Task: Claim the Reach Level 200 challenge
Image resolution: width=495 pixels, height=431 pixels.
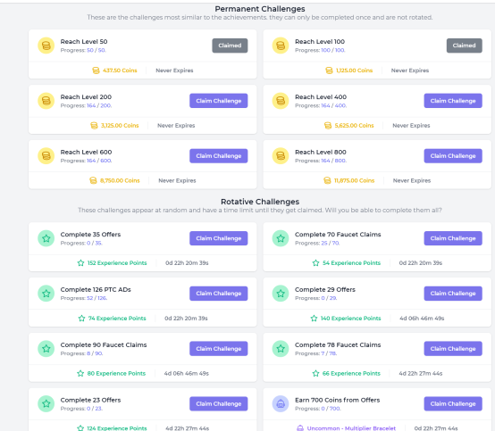Action: 218,101
